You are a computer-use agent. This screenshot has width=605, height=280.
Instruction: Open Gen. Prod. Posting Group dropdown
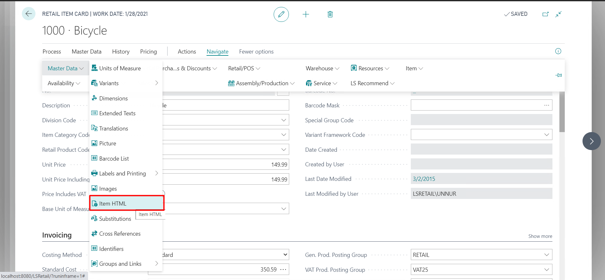tap(546, 255)
